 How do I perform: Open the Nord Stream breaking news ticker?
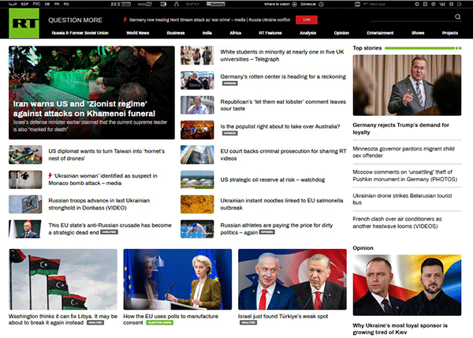point(210,20)
